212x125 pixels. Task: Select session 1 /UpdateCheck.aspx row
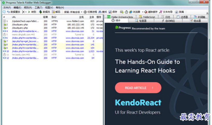53,21
